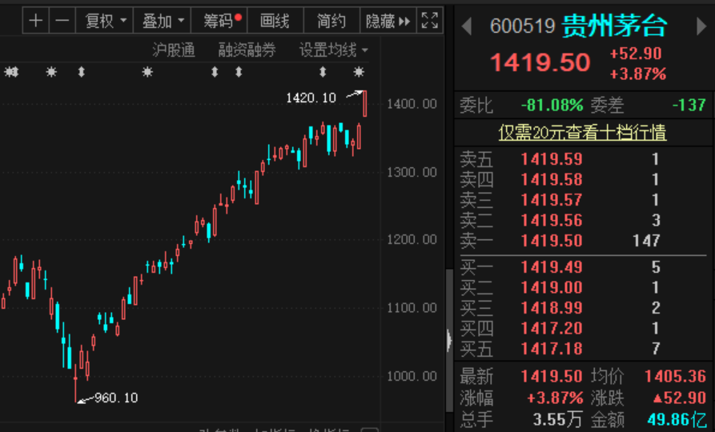Click the 委比 value -81.08%
This screenshot has width=715, height=432.
(x=552, y=106)
